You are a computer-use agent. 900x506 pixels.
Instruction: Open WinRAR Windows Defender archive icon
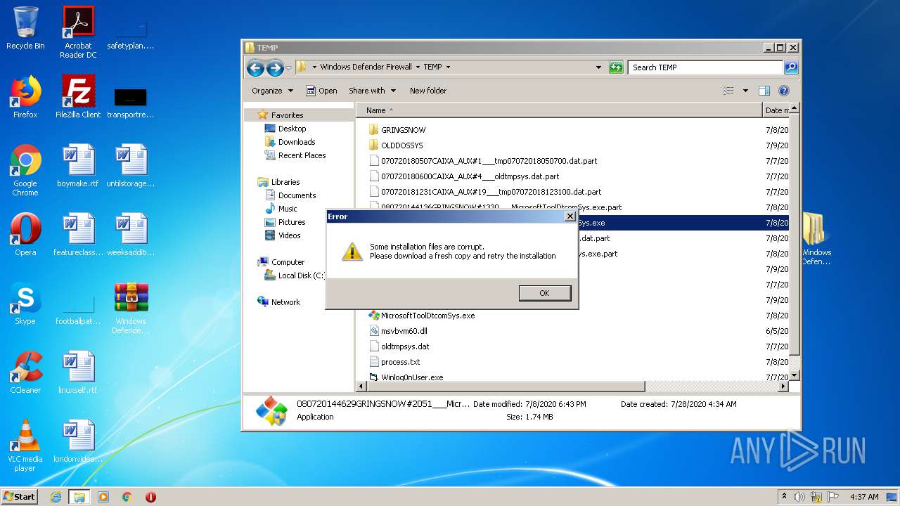point(131,309)
